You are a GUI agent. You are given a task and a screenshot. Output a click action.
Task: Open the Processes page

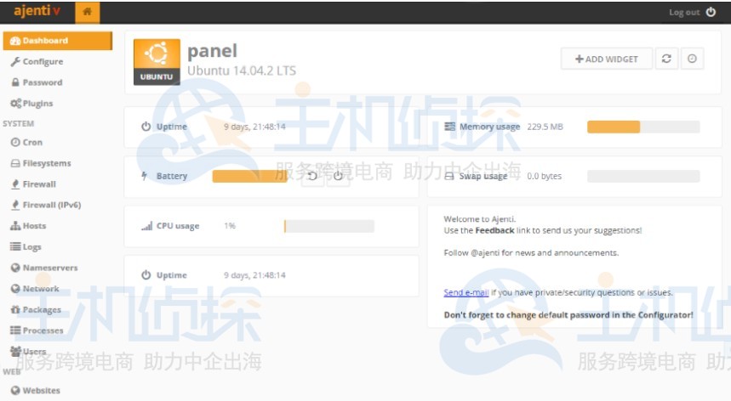pyautogui.click(x=43, y=330)
